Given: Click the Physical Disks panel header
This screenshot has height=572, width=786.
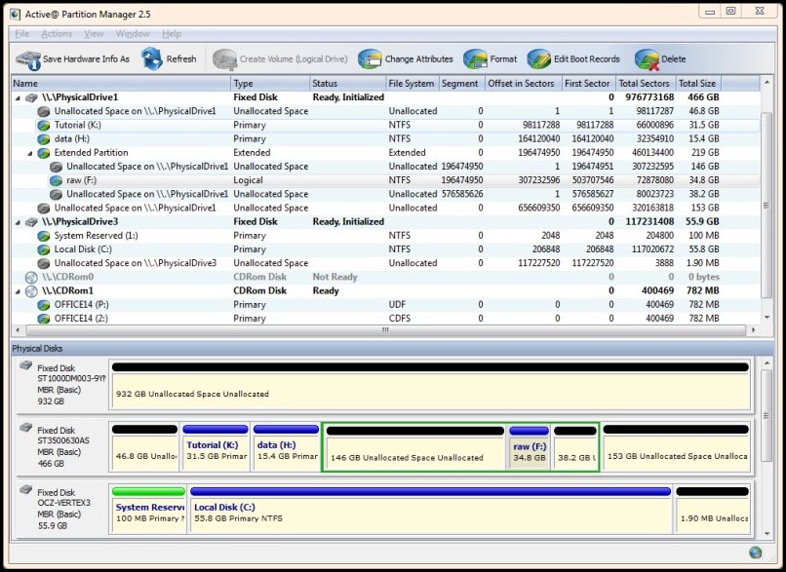Looking at the screenshot, I should 392,349.
